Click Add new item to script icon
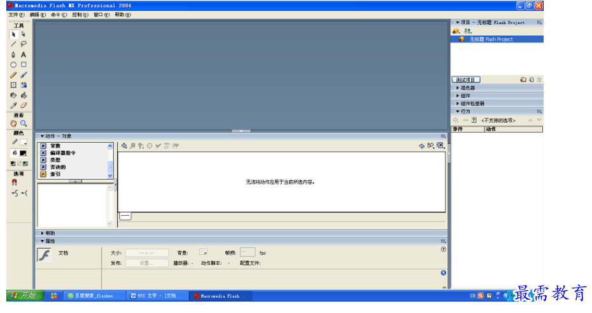The width and height of the screenshot is (592, 313). 124,146
